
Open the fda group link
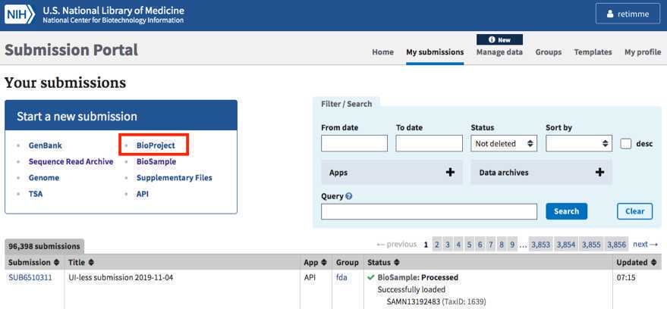[x=341, y=278]
